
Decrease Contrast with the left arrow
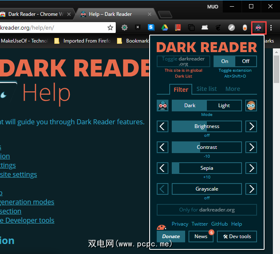pyautogui.click(x=163, y=147)
